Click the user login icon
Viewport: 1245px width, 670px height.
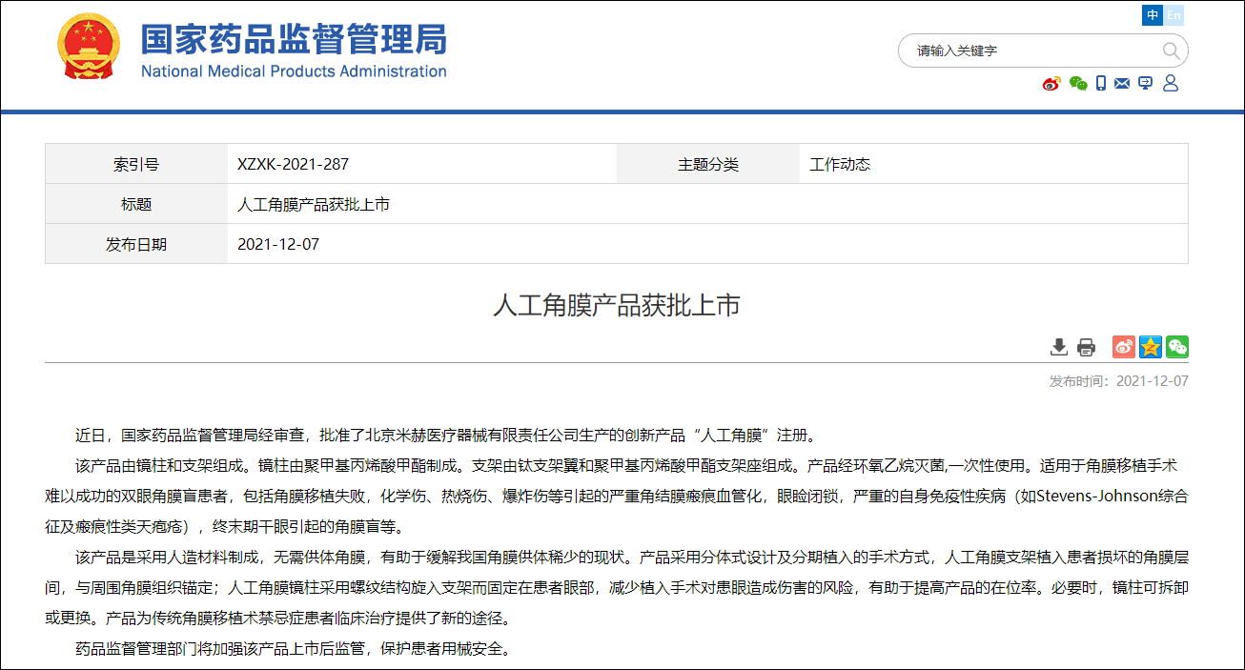tap(1170, 83)
